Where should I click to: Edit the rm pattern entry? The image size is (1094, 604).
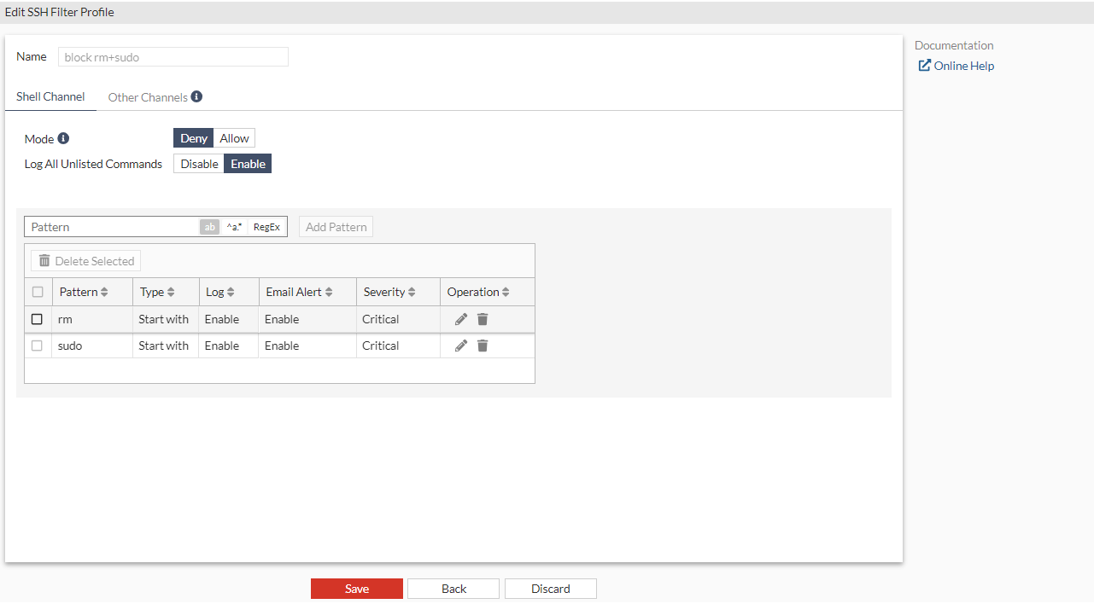(x=460, y=318)
